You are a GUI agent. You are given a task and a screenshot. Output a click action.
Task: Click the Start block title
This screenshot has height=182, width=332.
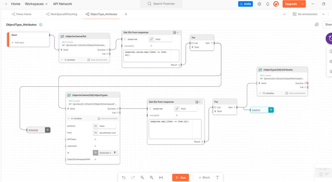[x=14, y=35]
